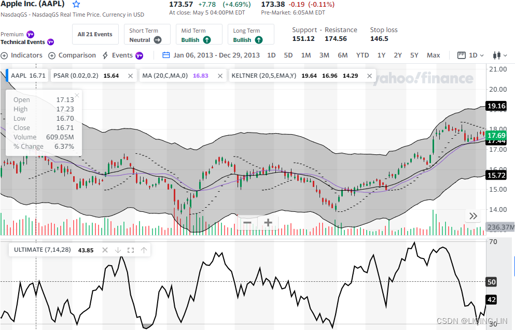This screenshot has height=330, width=515.
Task: Close the ULTIMATE oscillator panel
Action: click(105, 250)
